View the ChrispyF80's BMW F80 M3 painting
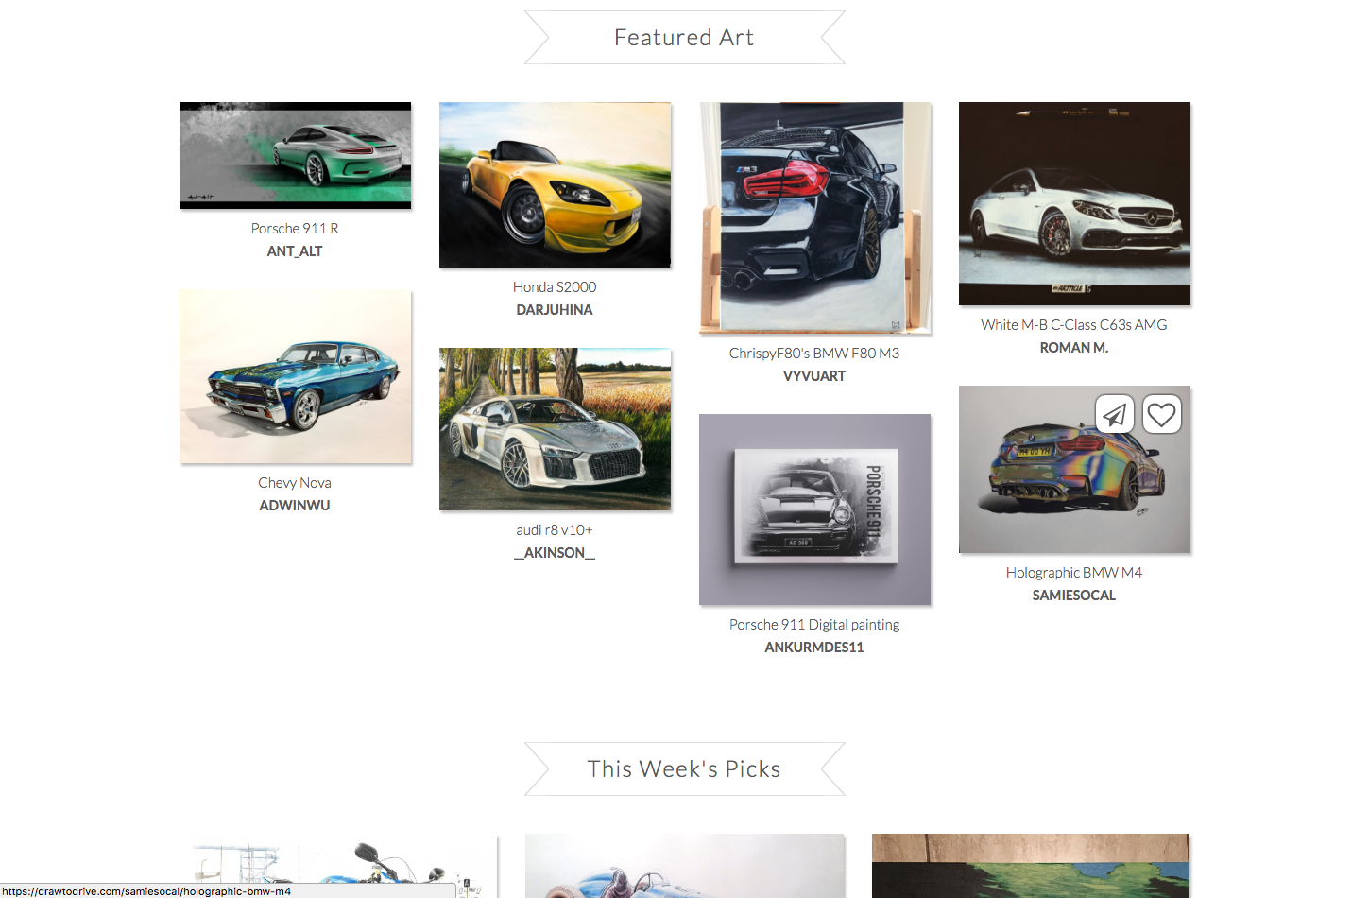 [814, 217]
